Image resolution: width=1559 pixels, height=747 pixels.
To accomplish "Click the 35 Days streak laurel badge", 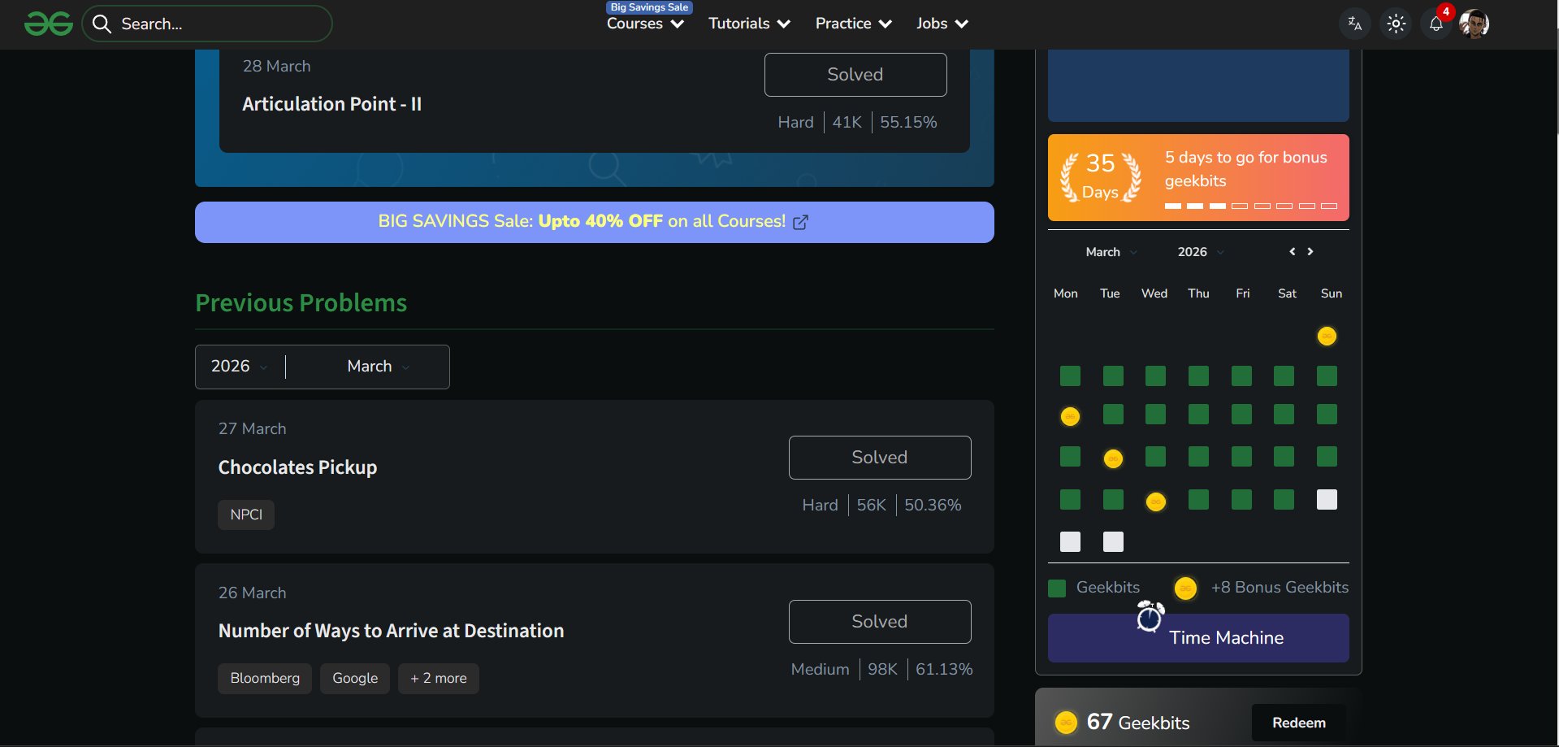I will (x=1101, y=177).
